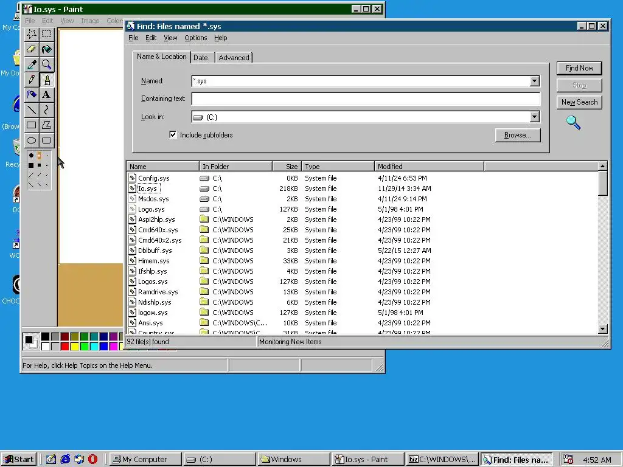Pick the red color swatch in palette
Image resolution: width=623 pixels, height=467 pixels.
tap(64, 346)
